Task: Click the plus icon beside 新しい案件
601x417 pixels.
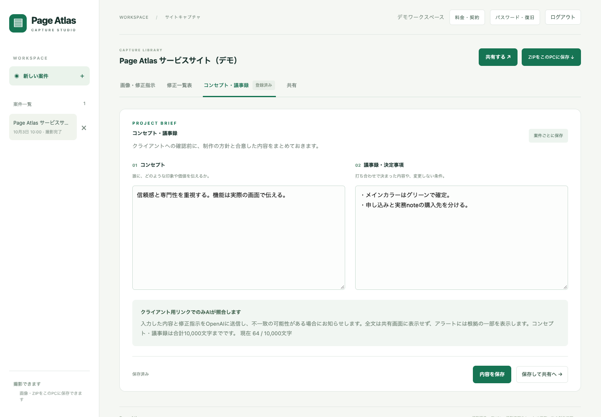Action: click(x=82, y=76)
